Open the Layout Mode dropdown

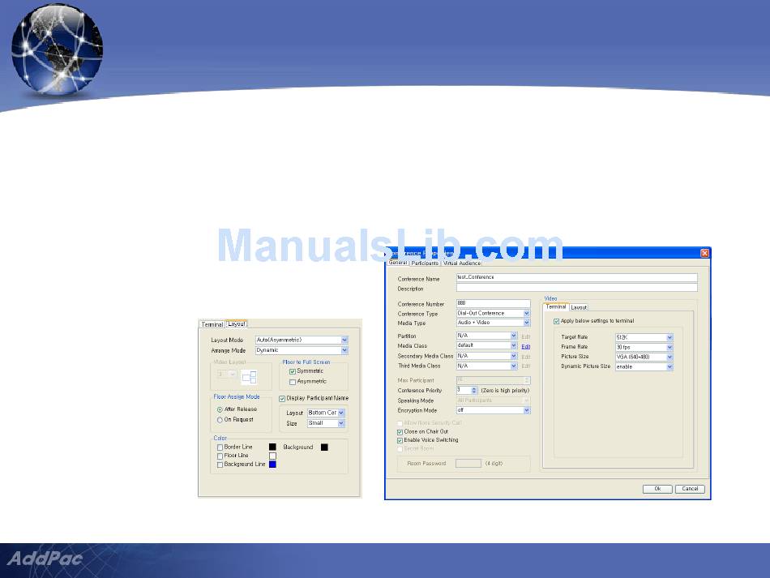click(x=302, y=340)
